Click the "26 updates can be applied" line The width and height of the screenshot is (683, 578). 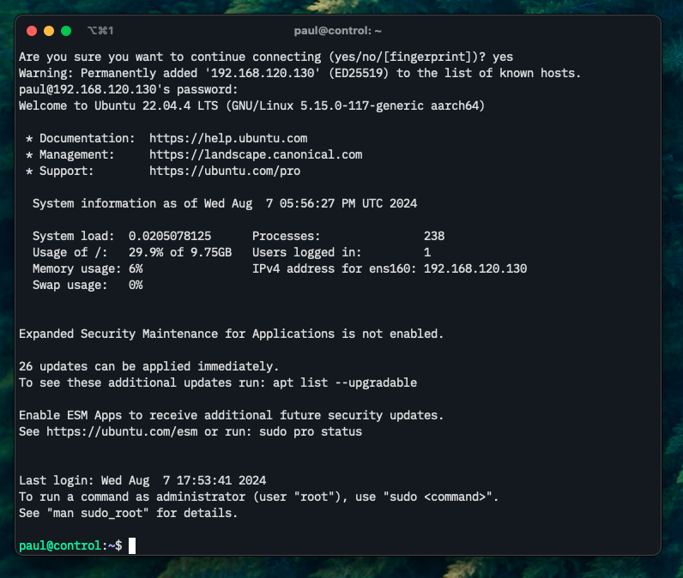pyautogui.click(x=148, y=366)
